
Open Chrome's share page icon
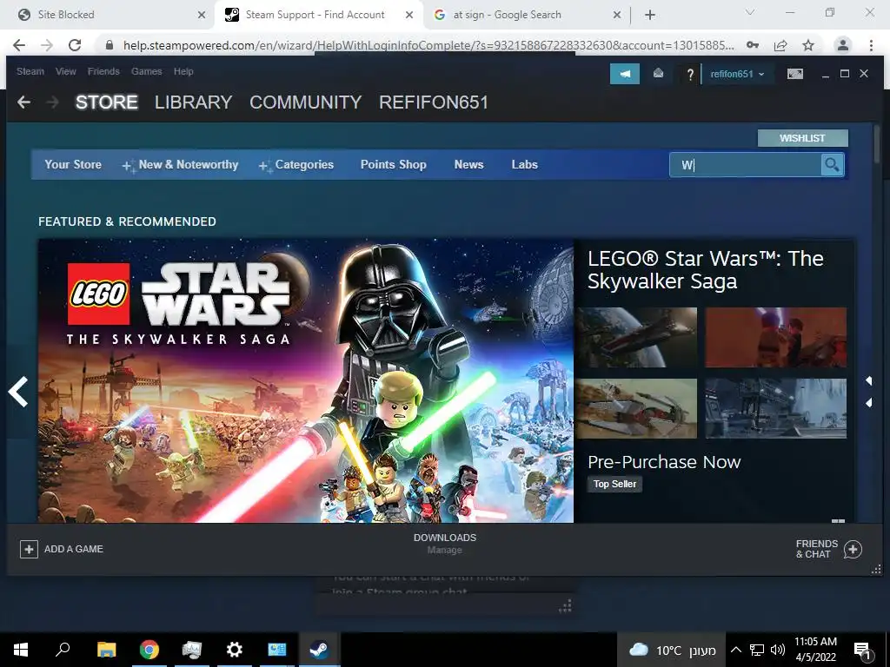[x=780, y=45]
